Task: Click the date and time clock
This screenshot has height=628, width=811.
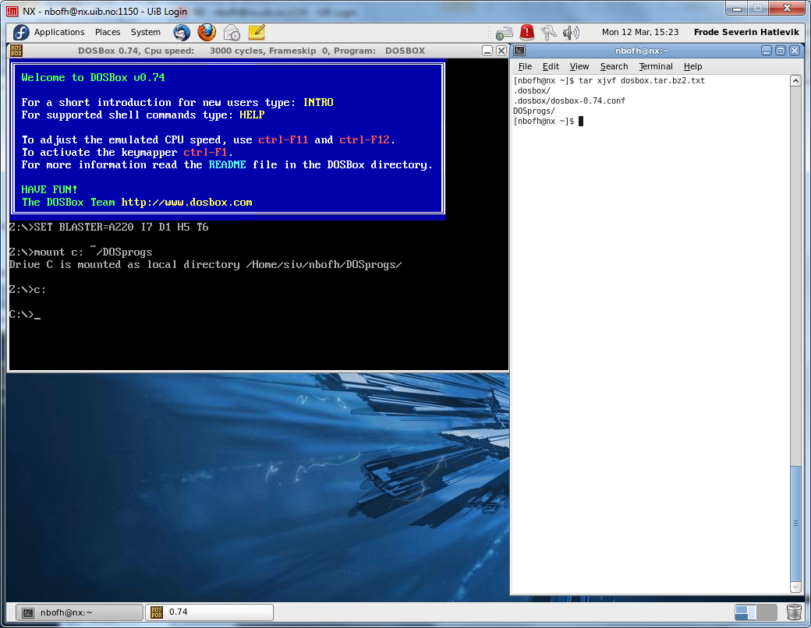Action: point(639,32)
